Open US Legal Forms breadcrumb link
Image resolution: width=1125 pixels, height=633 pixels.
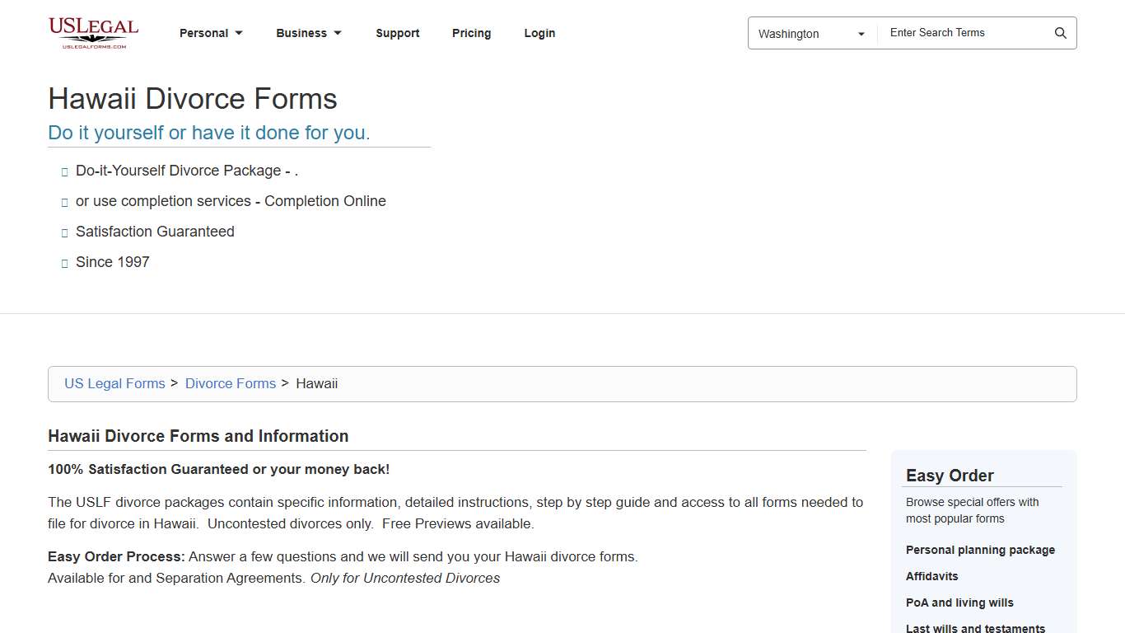[x=114, y=383]
